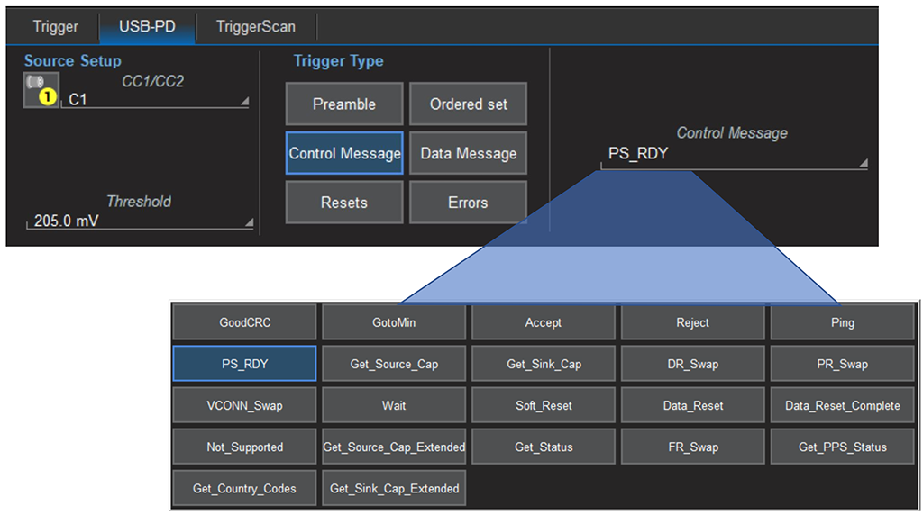923x515 pixels.
Task: Choose the Errors trigger type
Action: (x=468, y=203)
